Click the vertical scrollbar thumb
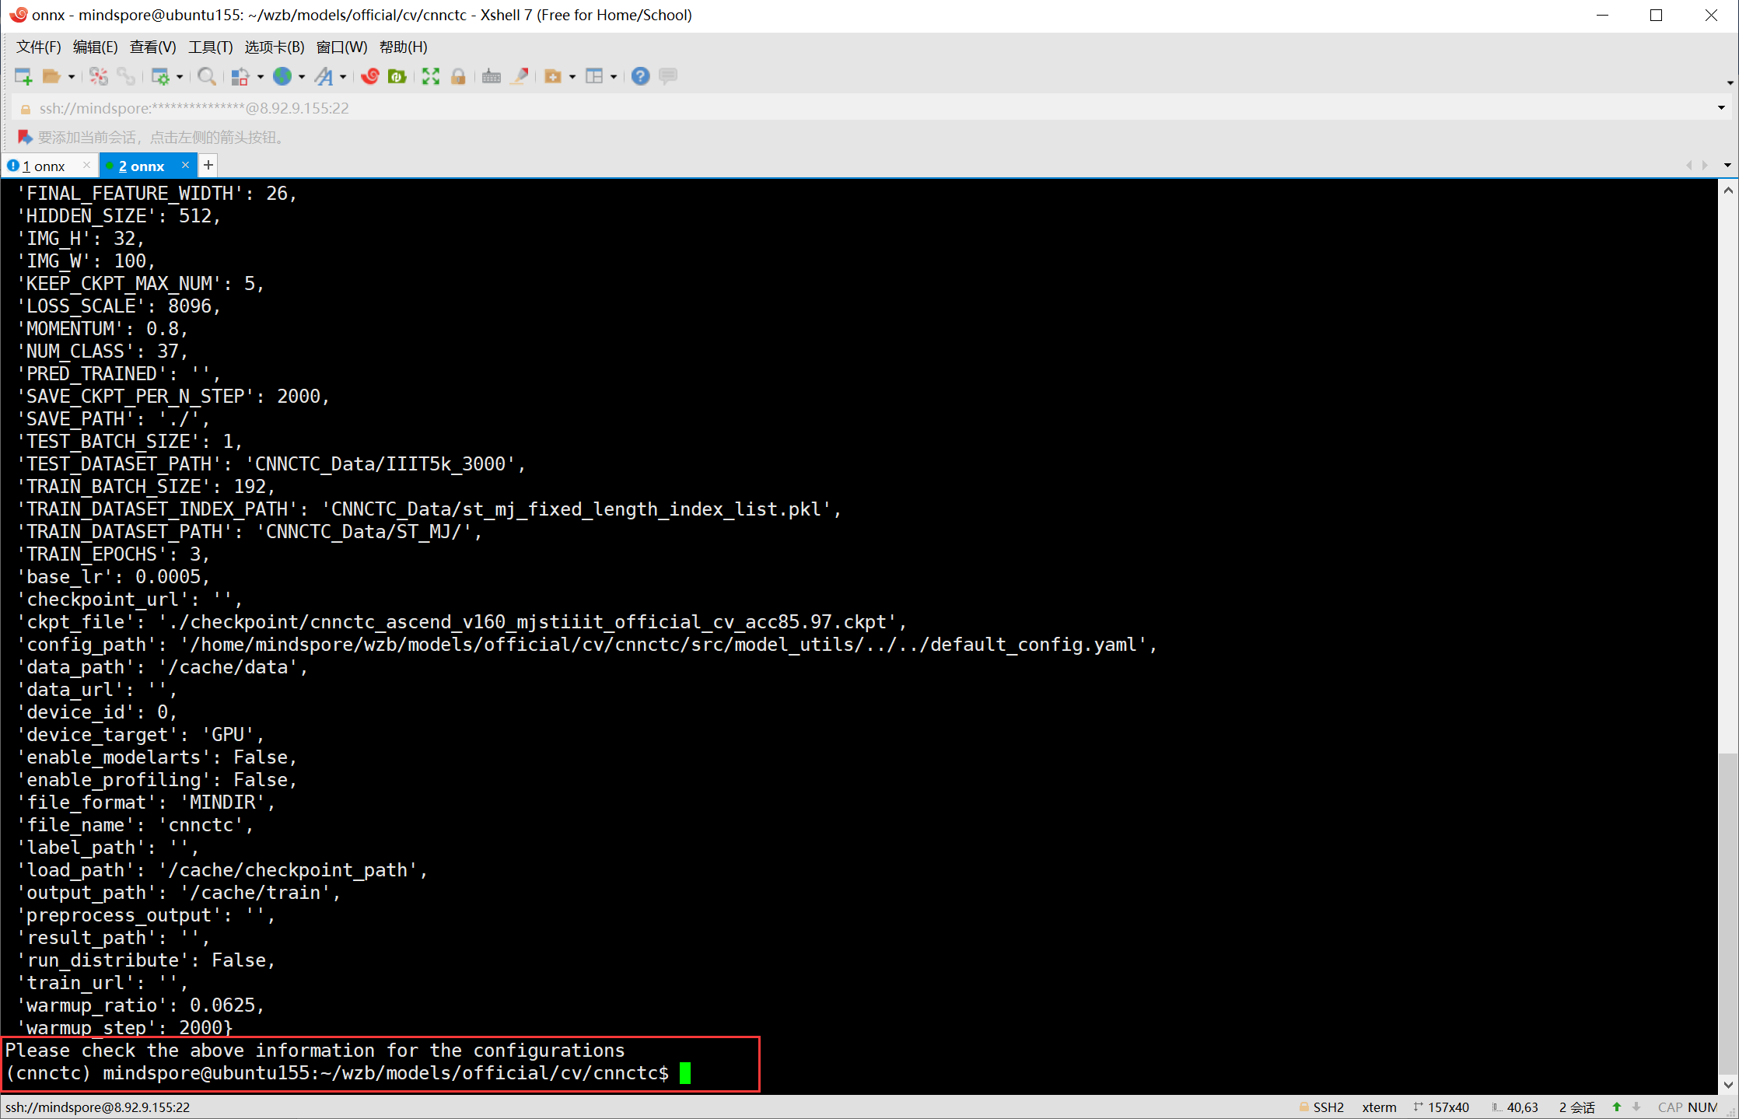The width and height of the screenshot is (1739, 1119). click(1728, 913)
